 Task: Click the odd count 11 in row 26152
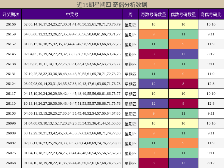click(x=154, y=44)
